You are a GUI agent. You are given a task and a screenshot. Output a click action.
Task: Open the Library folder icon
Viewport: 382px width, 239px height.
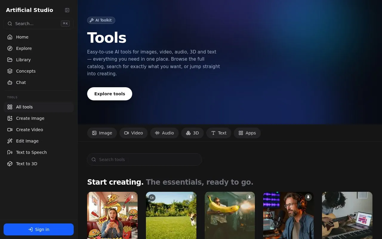point(10,60)
